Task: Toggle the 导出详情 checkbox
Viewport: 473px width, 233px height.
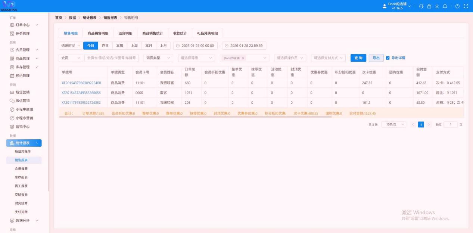Action: tap(388, 58)
